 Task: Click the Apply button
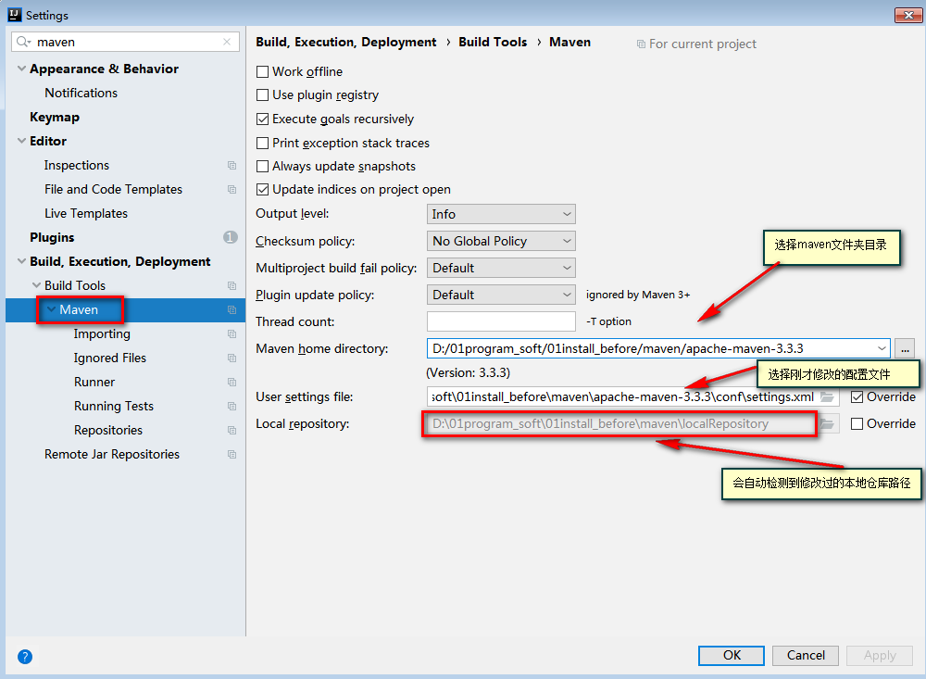coord(880,655)
